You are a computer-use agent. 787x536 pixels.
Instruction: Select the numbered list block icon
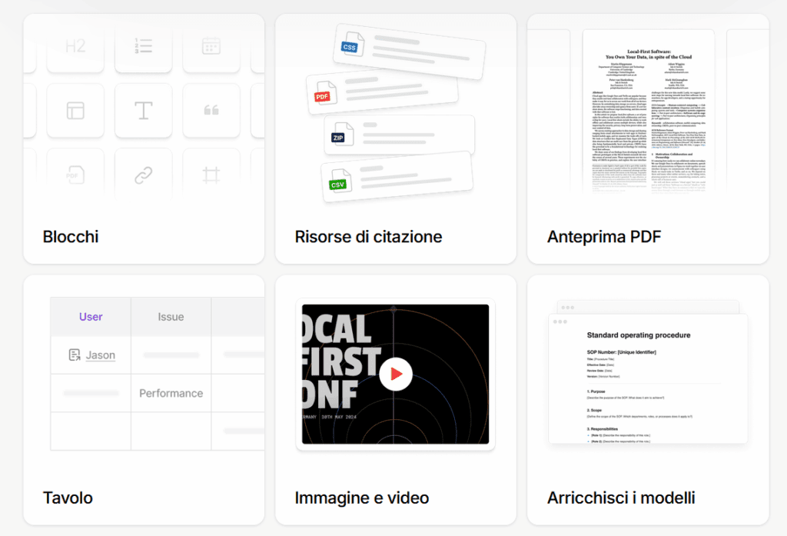tap(143, 46)
